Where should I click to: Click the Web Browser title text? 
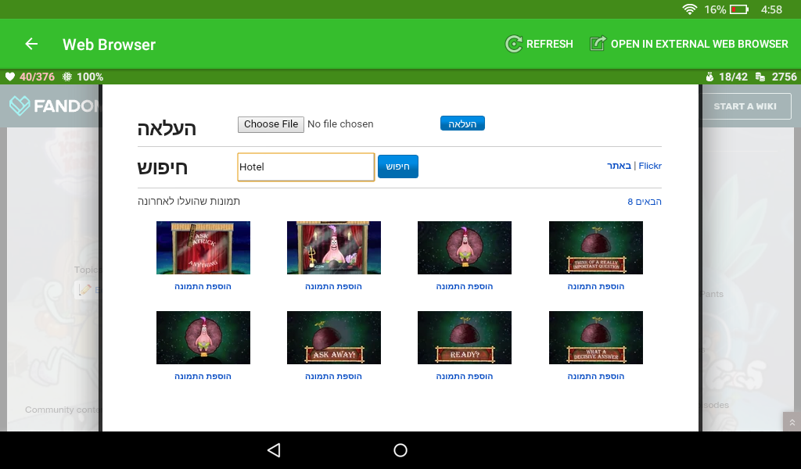pyautogui.click(x=110, y=45)
